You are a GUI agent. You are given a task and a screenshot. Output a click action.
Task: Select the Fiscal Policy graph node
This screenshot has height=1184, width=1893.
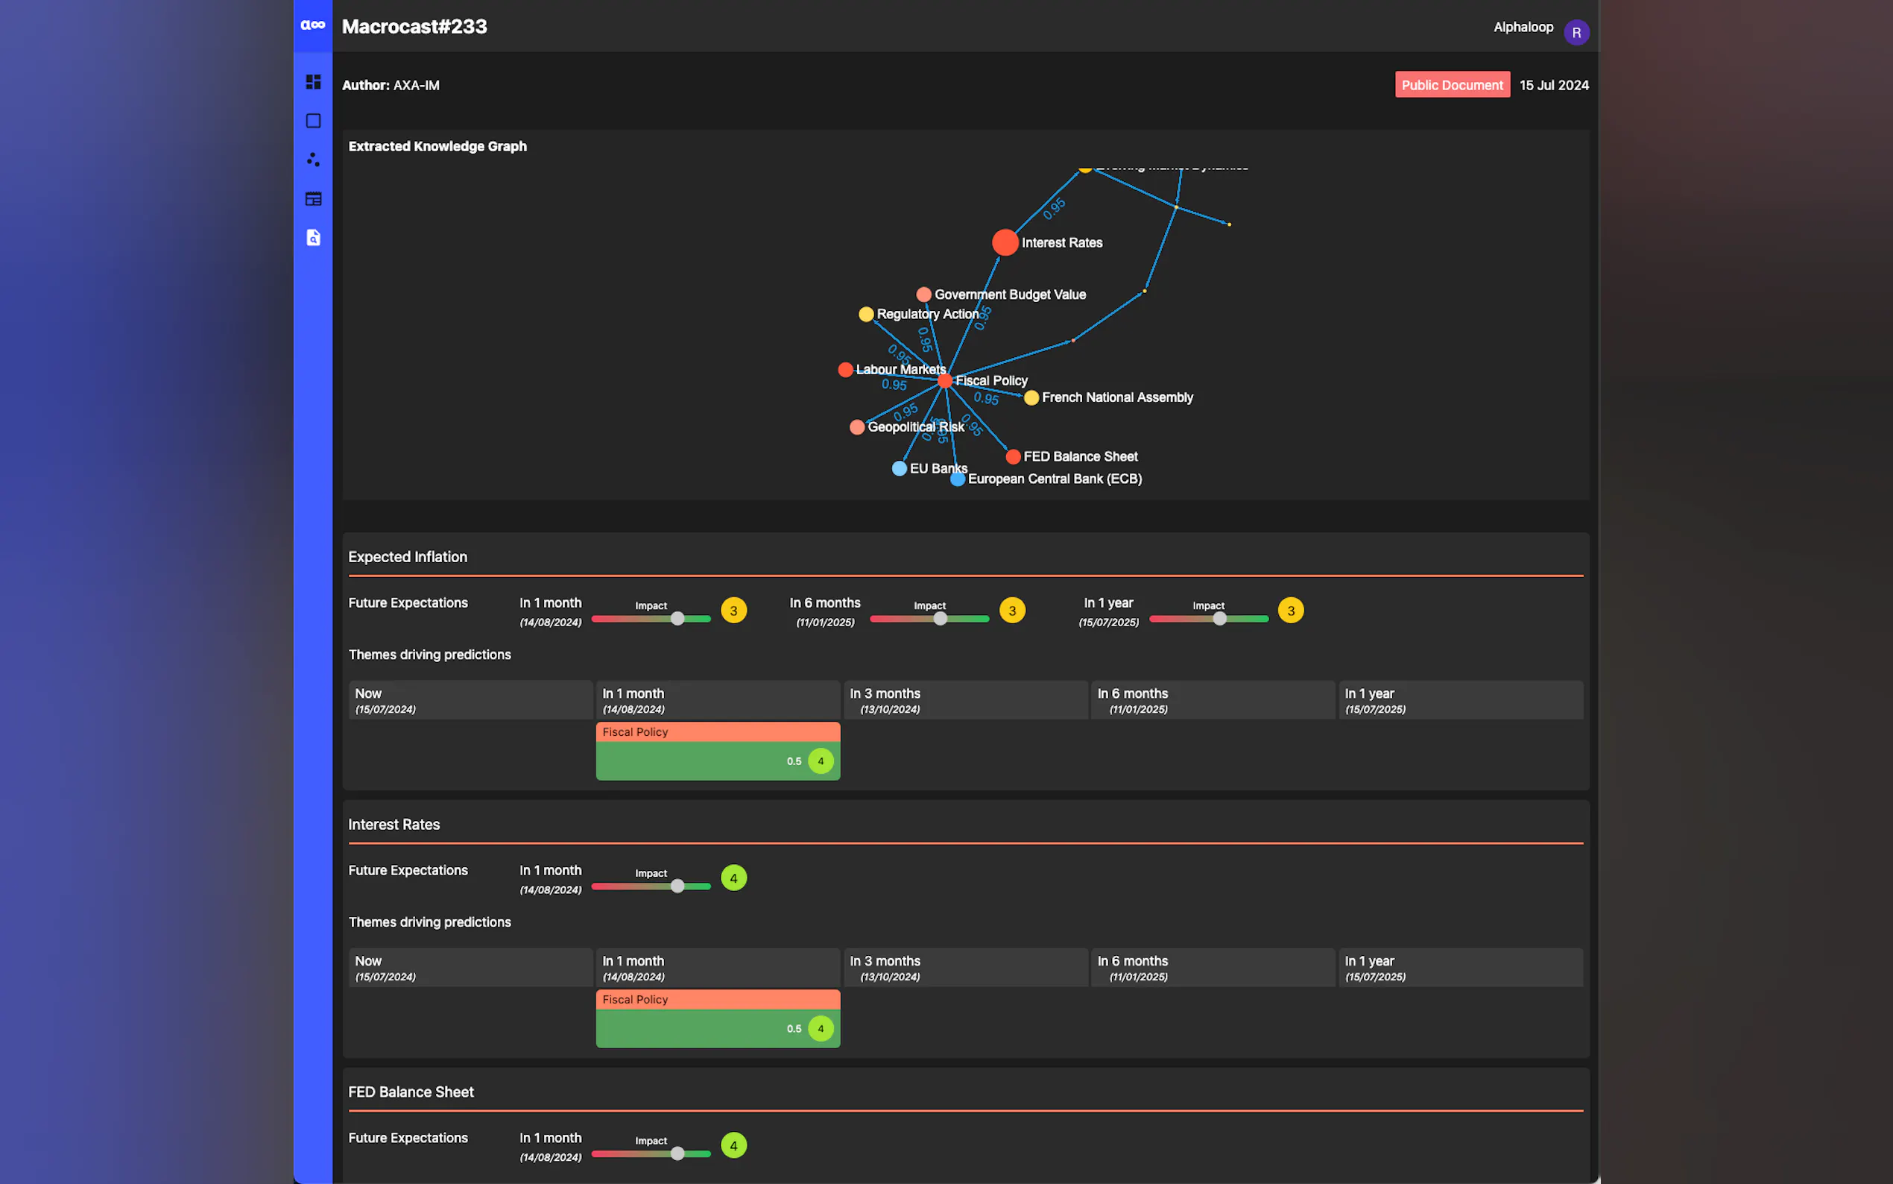944,380
